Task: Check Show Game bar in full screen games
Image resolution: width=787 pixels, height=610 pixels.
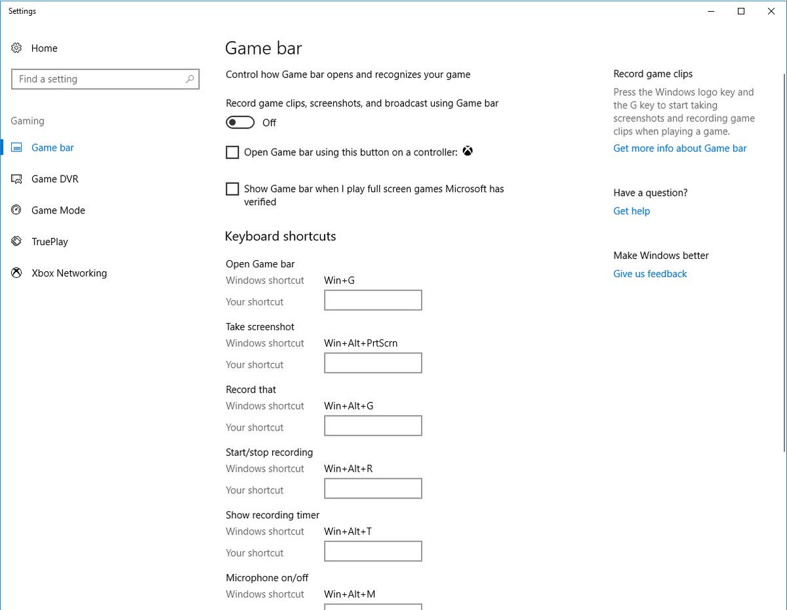Action: point(232,189)
